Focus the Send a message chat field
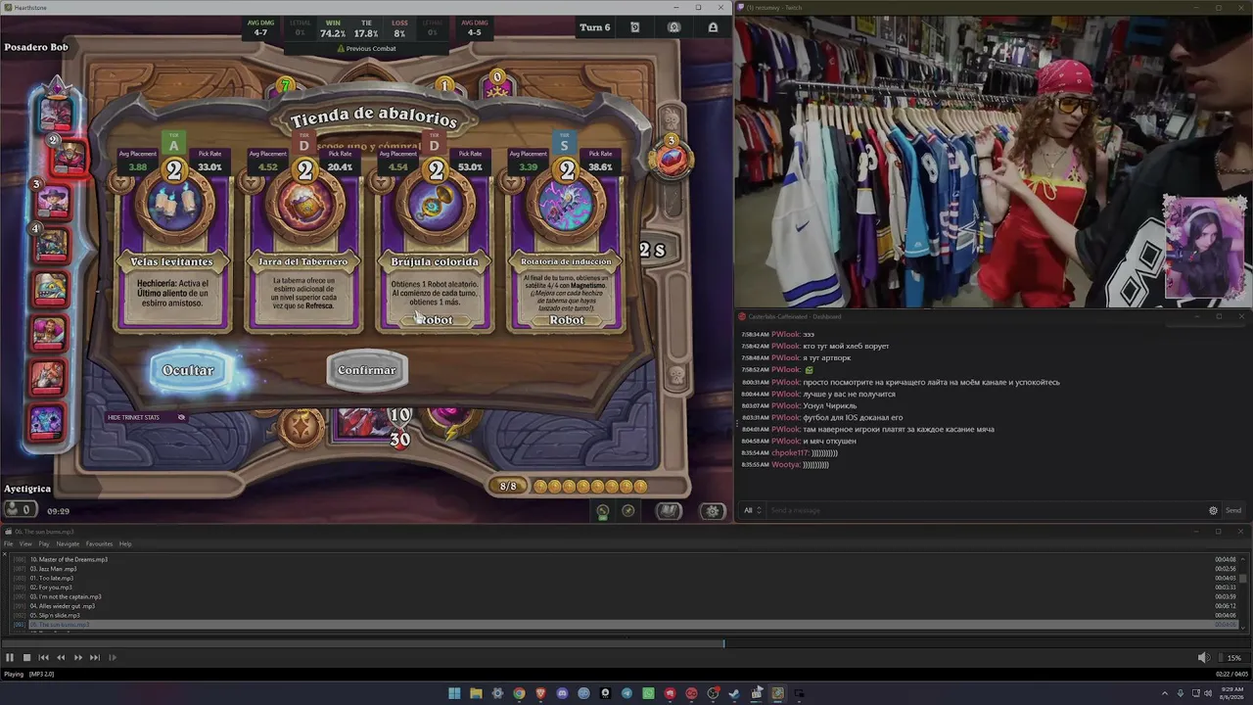The width and height of the screenshot is (1253, 705). tap(984, 510)
